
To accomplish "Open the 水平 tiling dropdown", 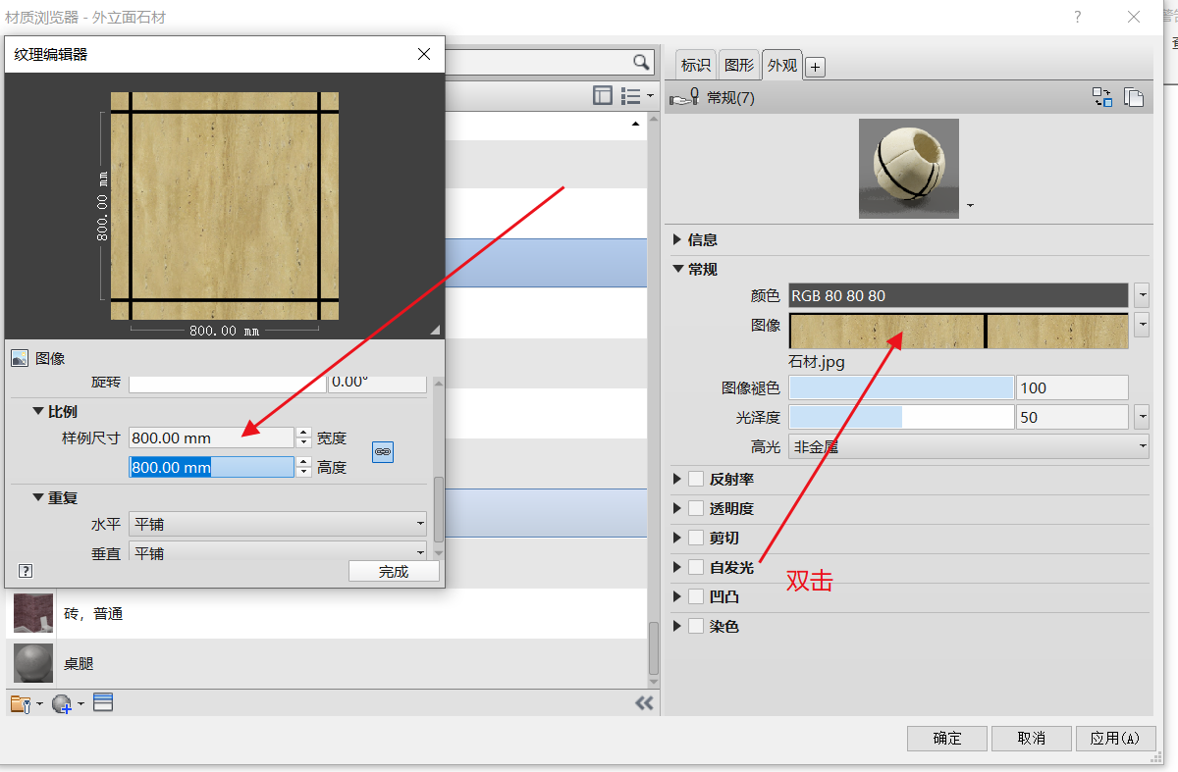I will click(x=279, y=524).
